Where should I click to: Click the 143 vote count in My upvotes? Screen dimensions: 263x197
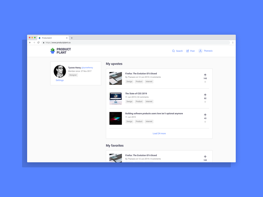pyautogui.click(x=205, y=78)
